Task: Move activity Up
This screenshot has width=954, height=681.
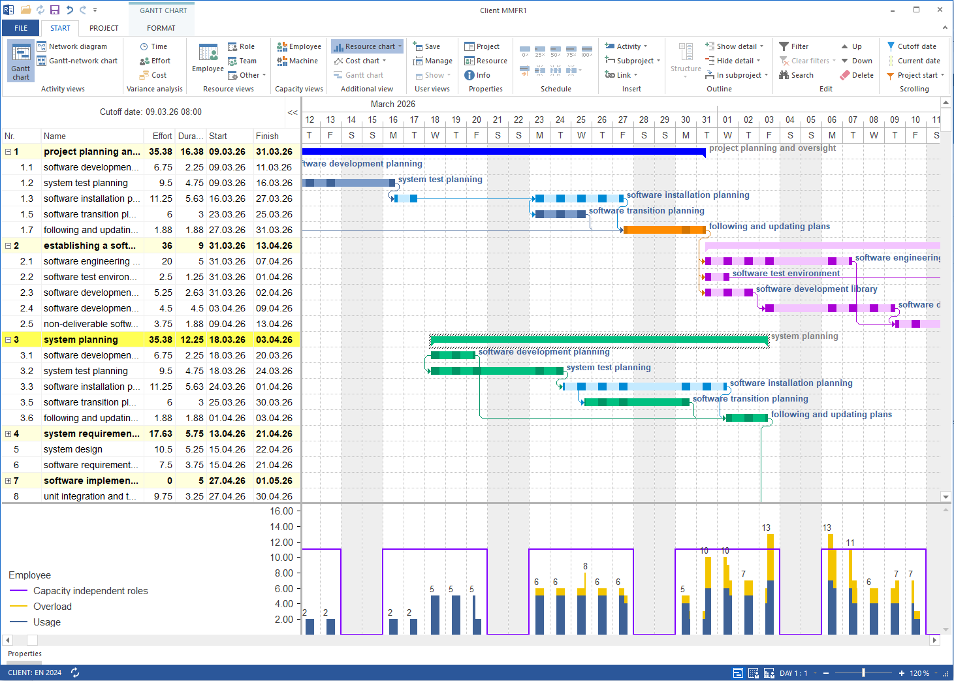Action: (851, 46)
